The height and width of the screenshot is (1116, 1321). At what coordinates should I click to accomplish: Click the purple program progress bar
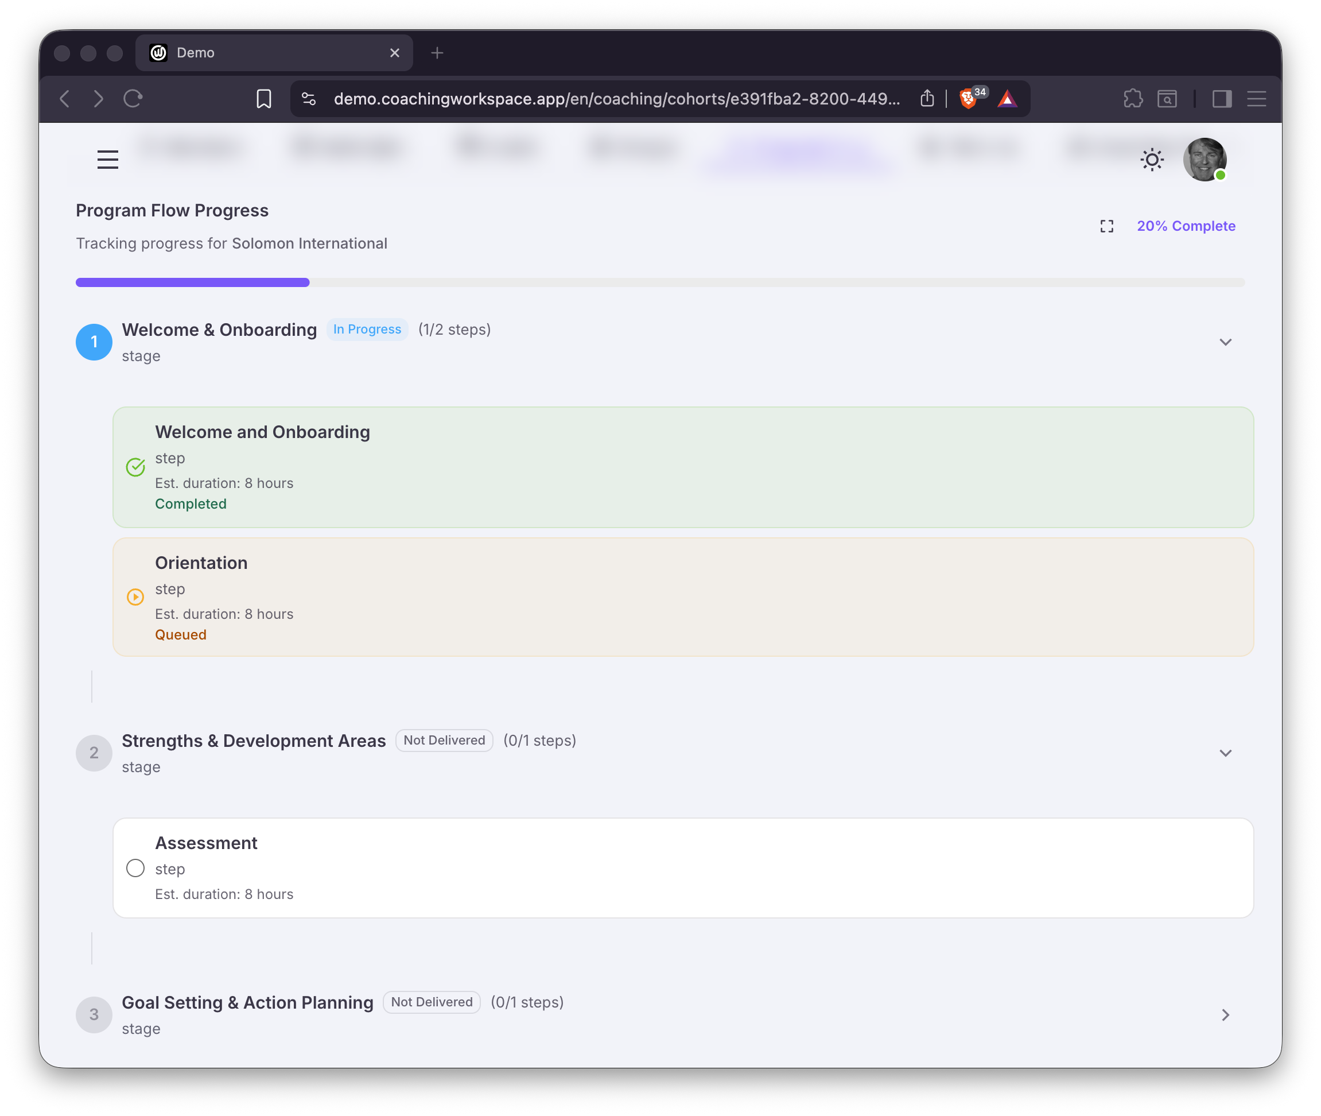click(193, 282)
